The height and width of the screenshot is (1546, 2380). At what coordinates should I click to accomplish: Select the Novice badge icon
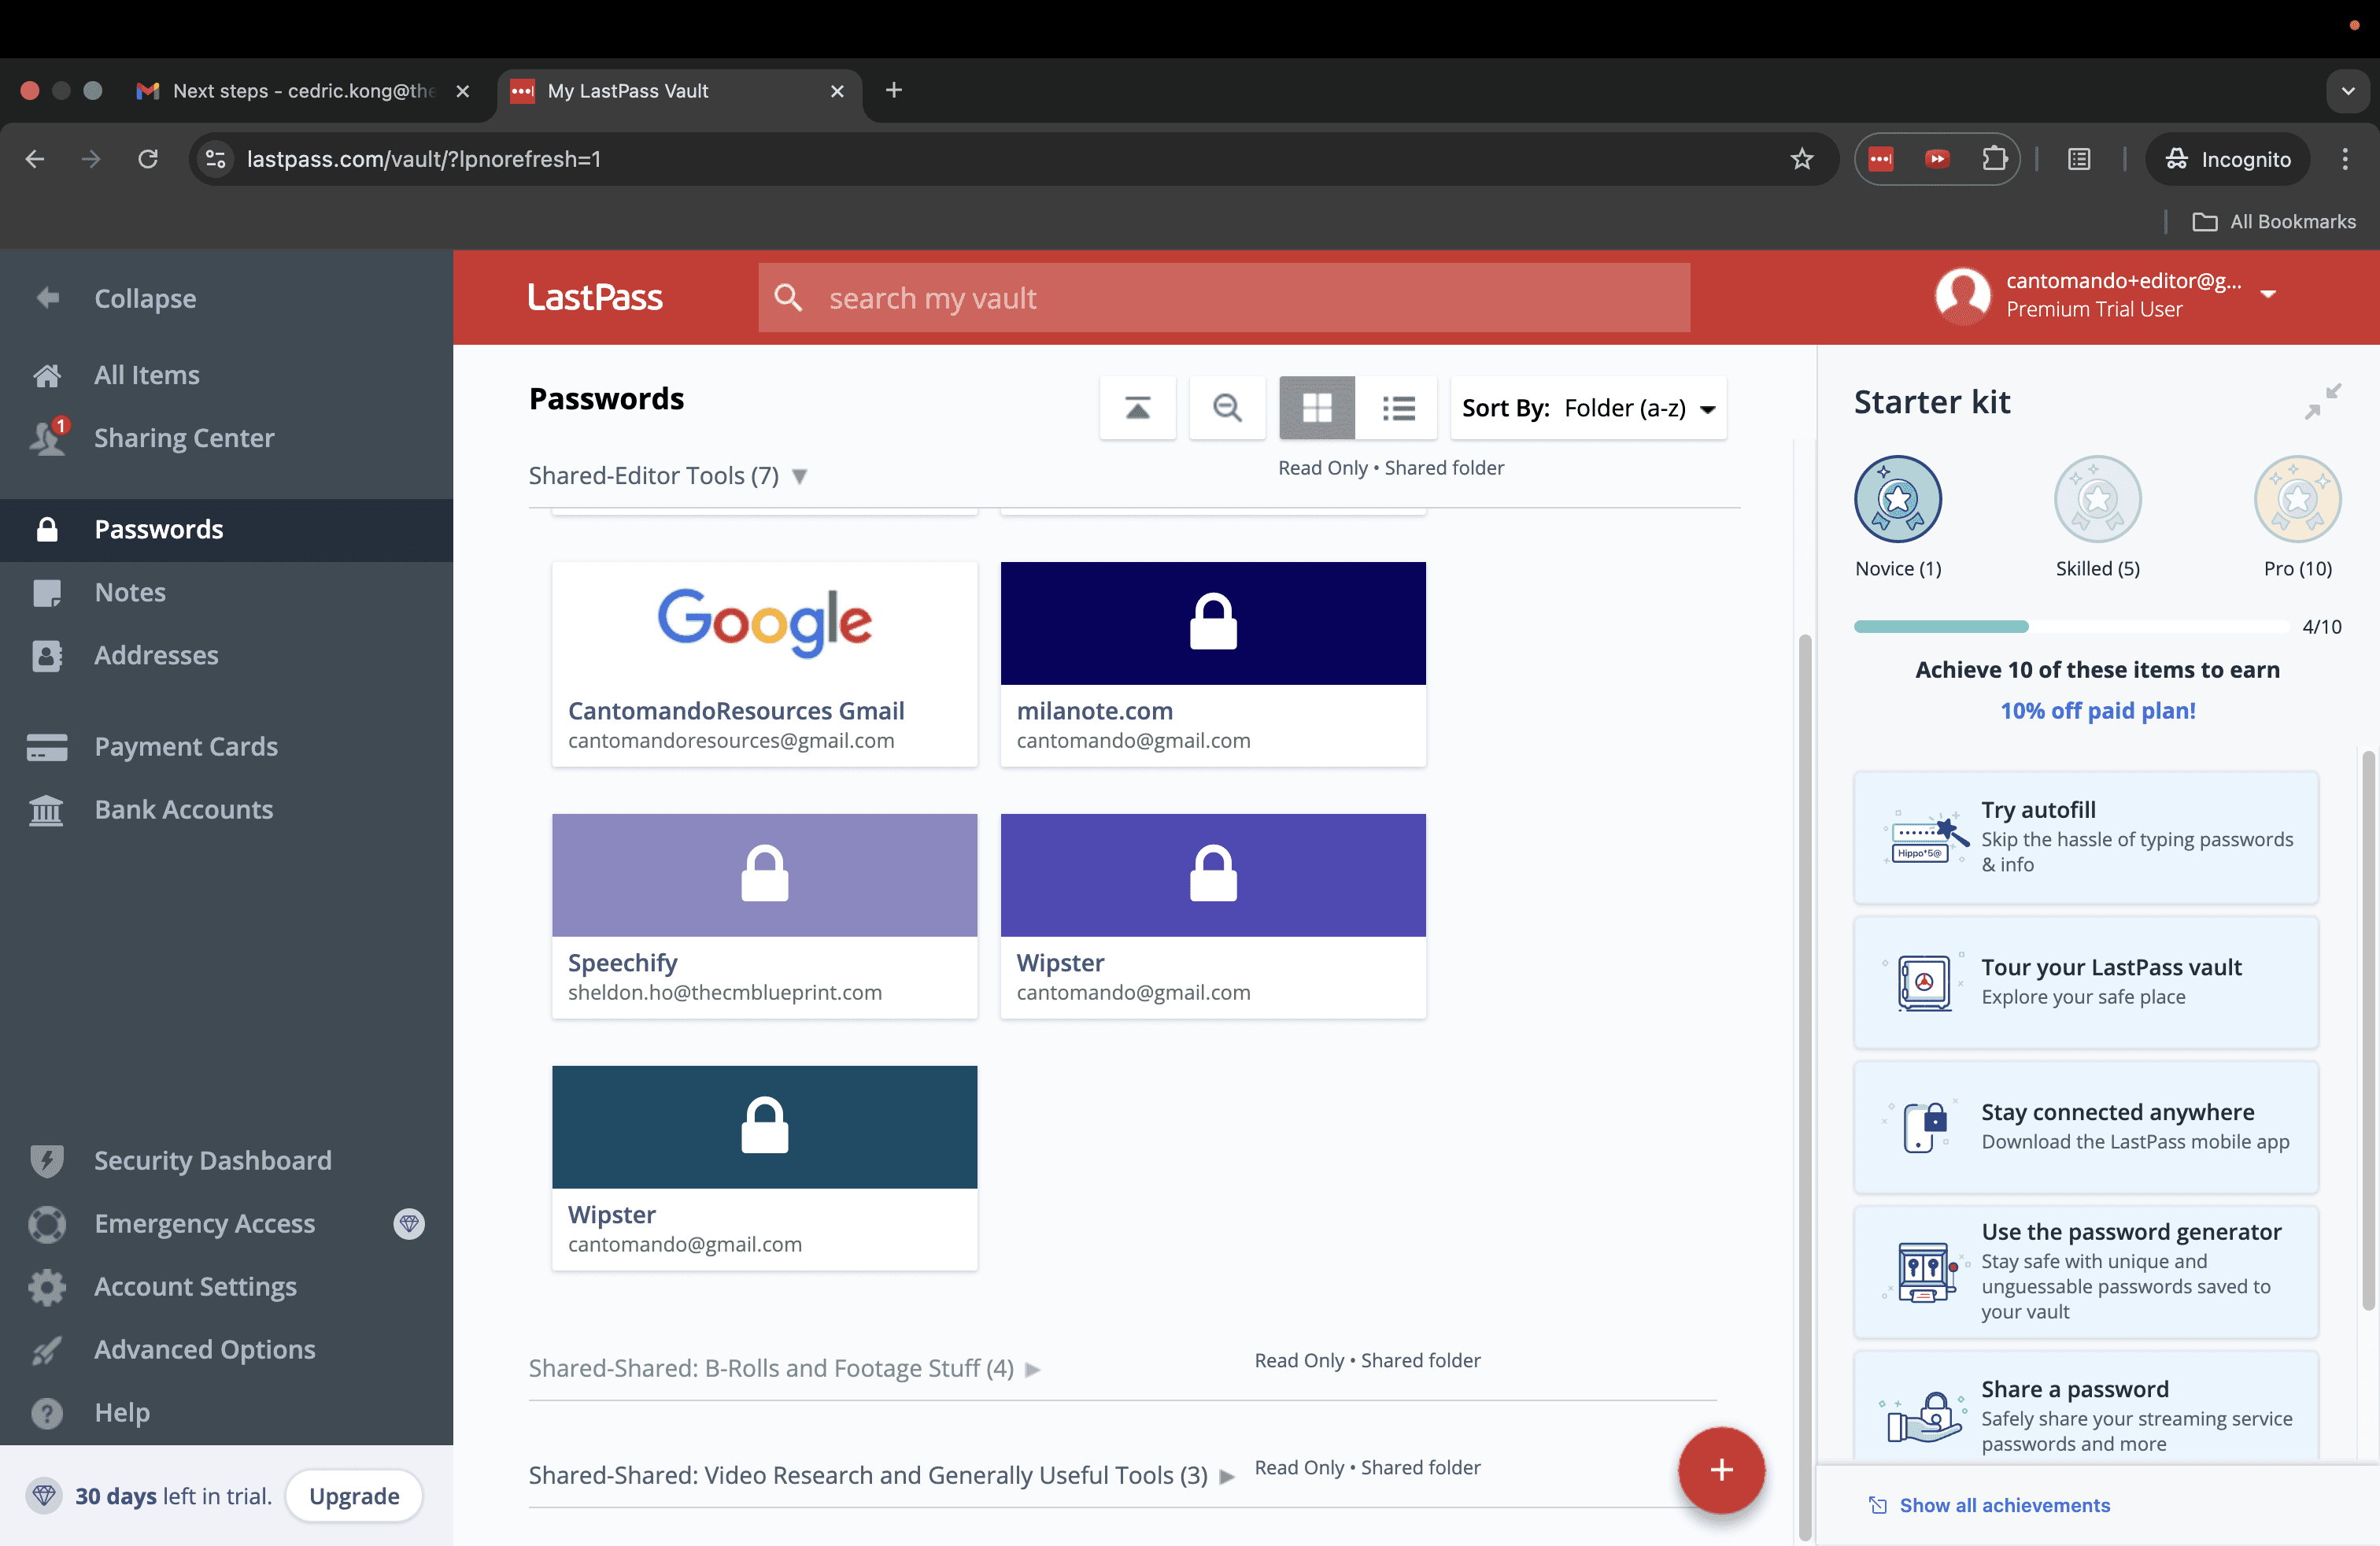(x=1897, y=498)
